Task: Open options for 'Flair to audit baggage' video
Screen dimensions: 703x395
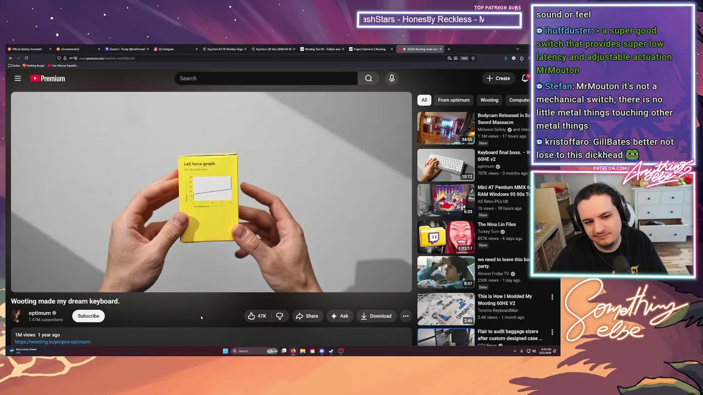Action: click(552, 332)
